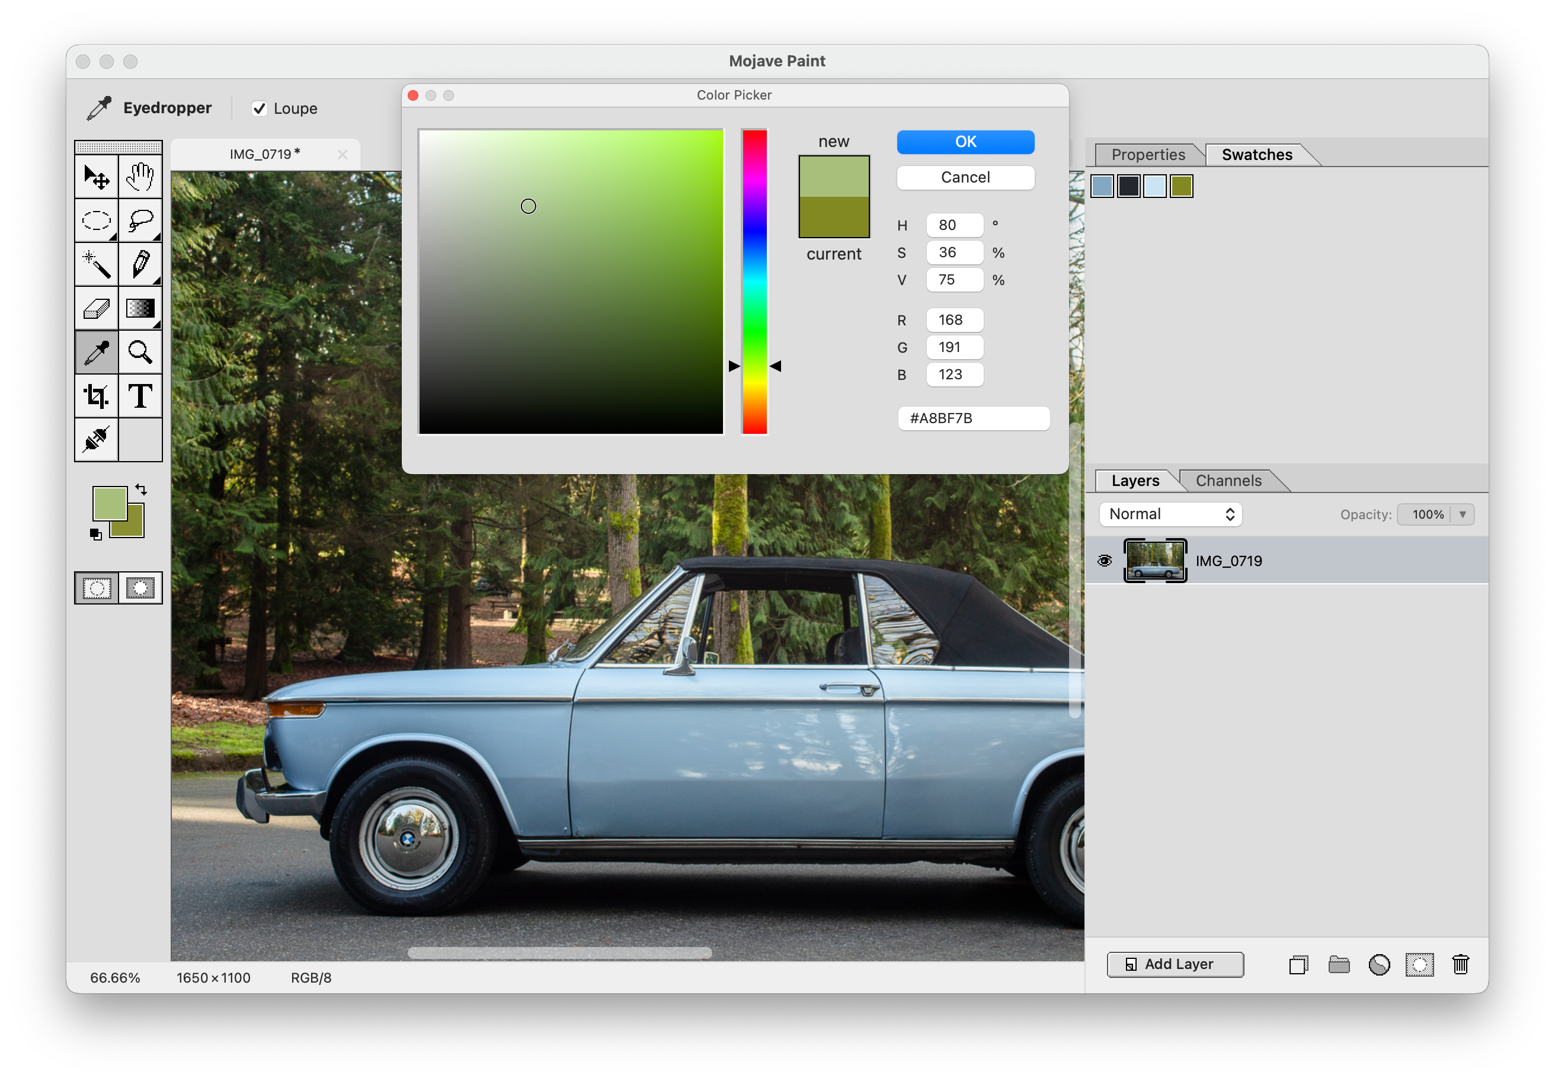Hide the IMG_0719 layer visibility eye
Screen dimensions: 1555x1081
coord(1105,561)
